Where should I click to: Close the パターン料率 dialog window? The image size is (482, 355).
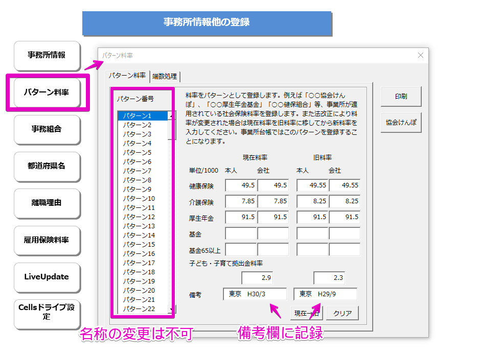[421, 55]
